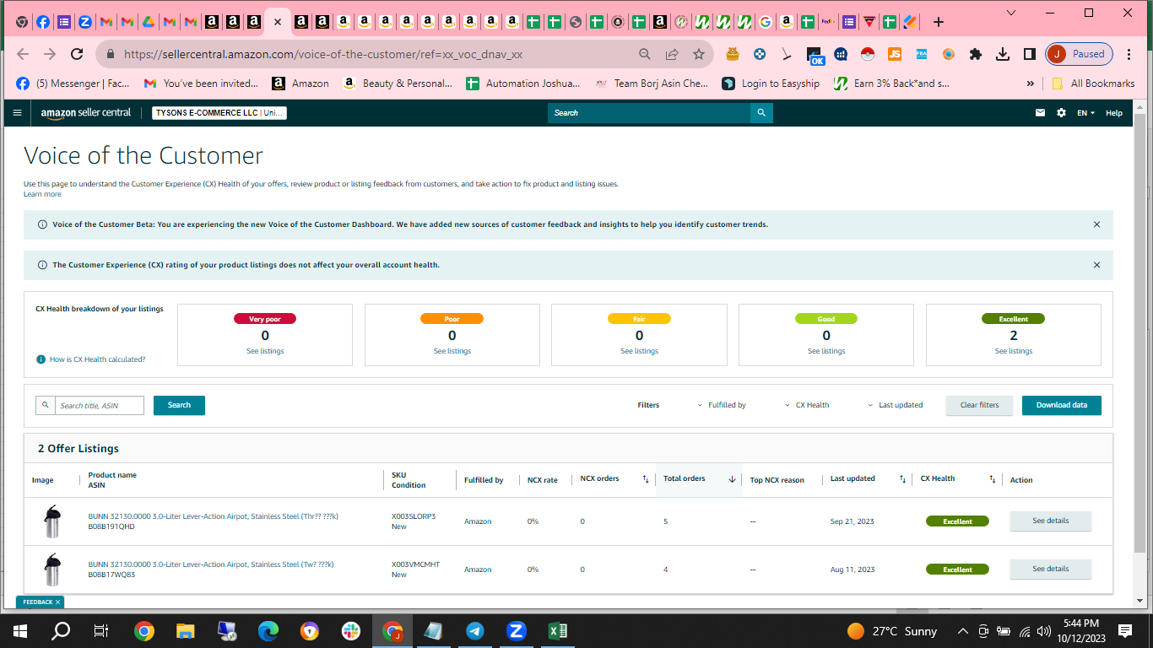The image size is (1153, 648).
Task: Click the Clear filters button
Action: coord(979,405)
